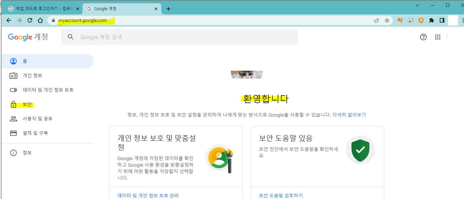Open 사용자 및 공유 in the sidebar
Image resolution: width=464 pixels, height=199 pixels.
tap(48, 119)
